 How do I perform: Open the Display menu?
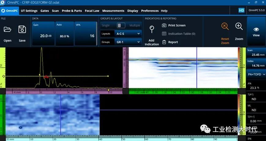[x=133, y=11]
